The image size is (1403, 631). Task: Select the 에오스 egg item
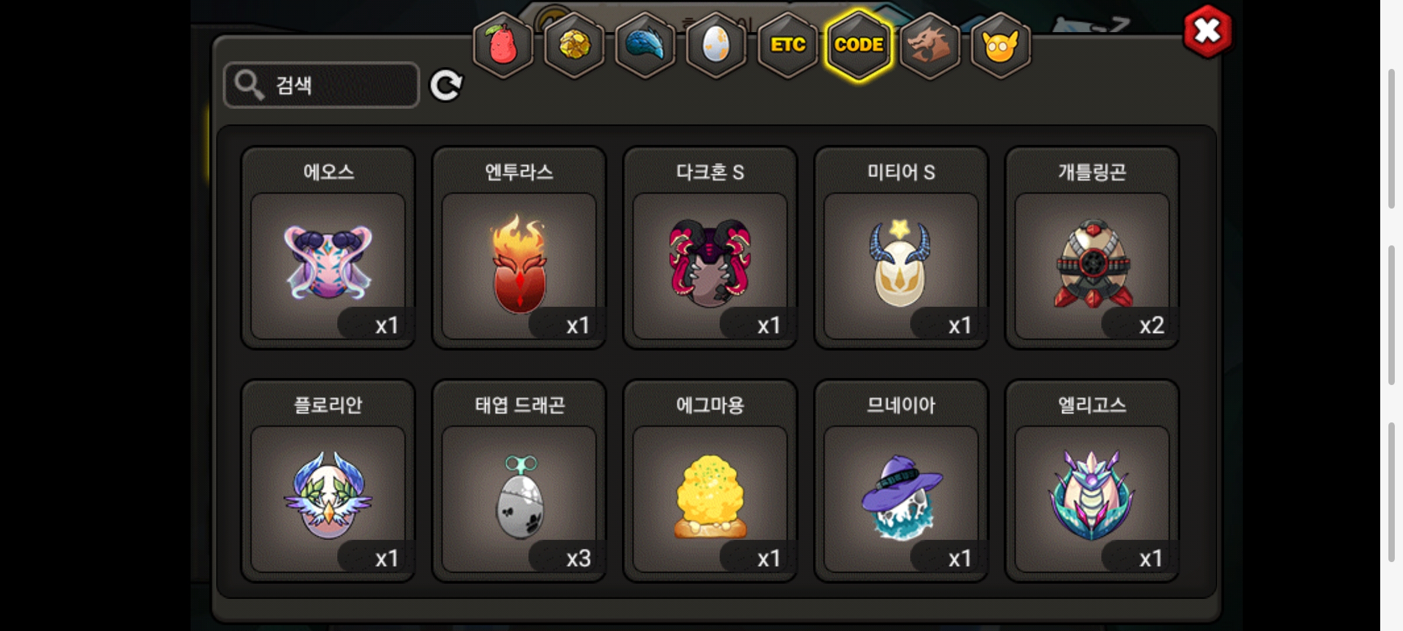point(328,248)
